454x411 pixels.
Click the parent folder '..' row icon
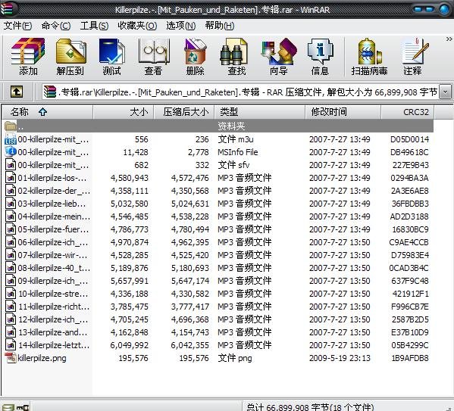pyautogui.click(x=11, y=126)
